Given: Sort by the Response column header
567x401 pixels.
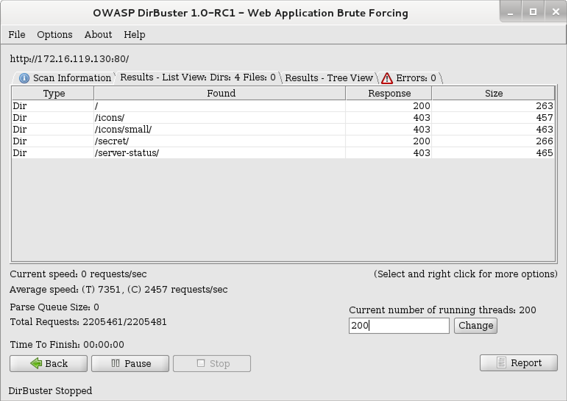Looking at the screenshot, I should (x=389, y=93).
